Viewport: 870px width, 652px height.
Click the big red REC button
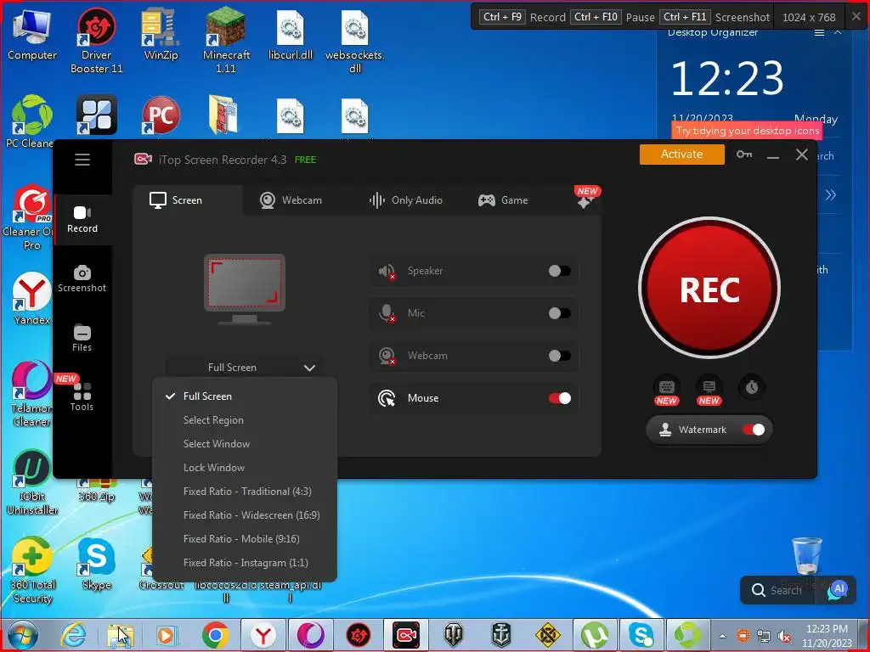coord(709,289)
